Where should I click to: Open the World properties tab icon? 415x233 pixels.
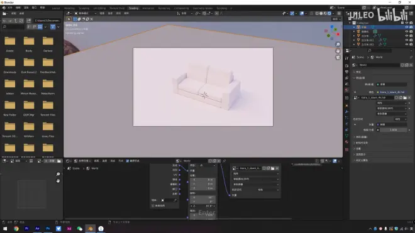coord(346,90)
